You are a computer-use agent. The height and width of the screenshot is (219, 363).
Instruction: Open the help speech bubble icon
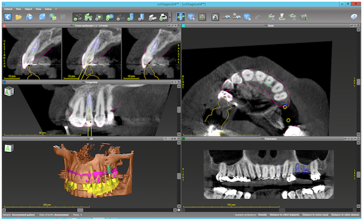(354, 17)
